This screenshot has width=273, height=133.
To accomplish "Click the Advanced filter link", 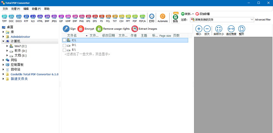I will [x=263, y=20].
